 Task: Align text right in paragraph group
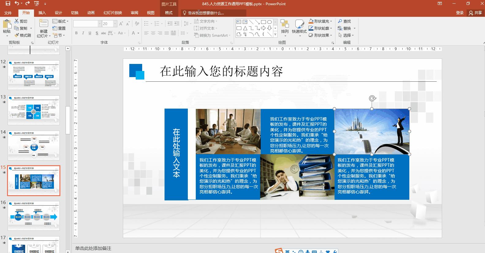click(160, 33)
